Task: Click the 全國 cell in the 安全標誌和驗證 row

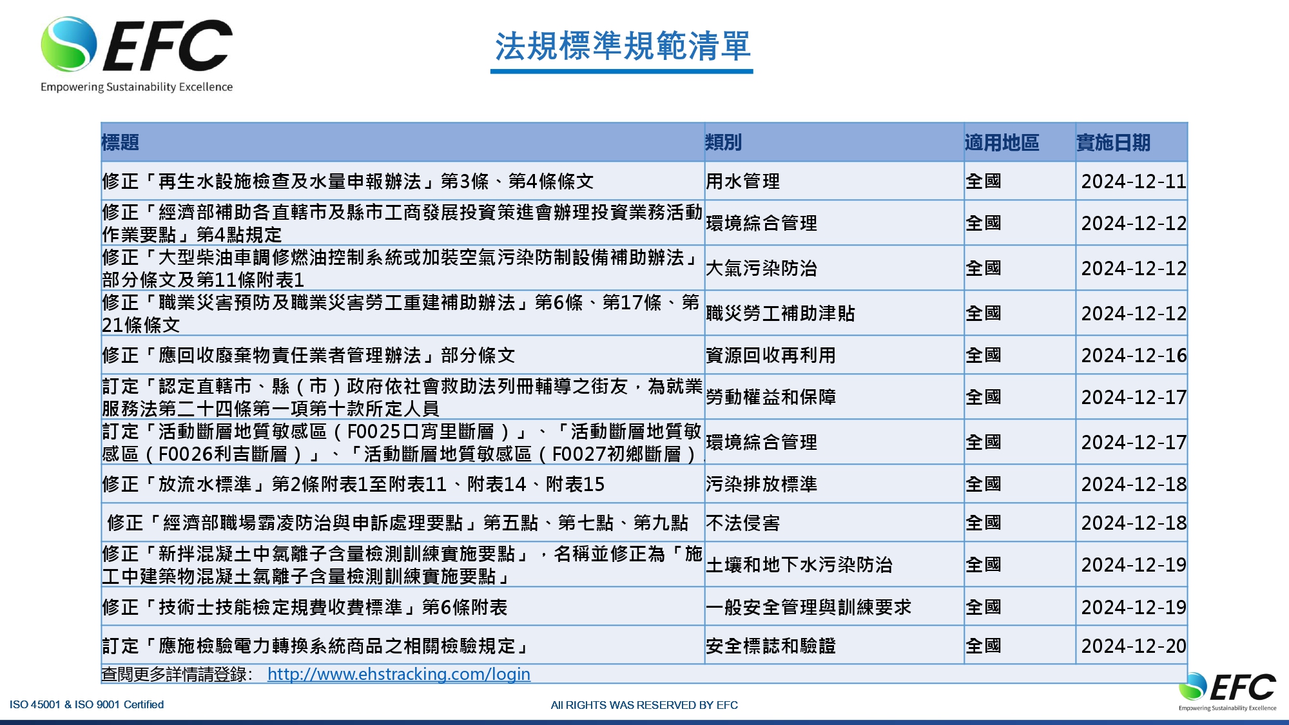Action: 1020,645
